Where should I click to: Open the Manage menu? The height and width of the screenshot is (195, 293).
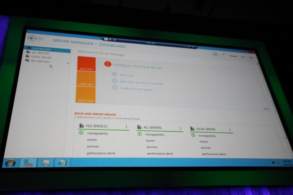pos(233,56)
